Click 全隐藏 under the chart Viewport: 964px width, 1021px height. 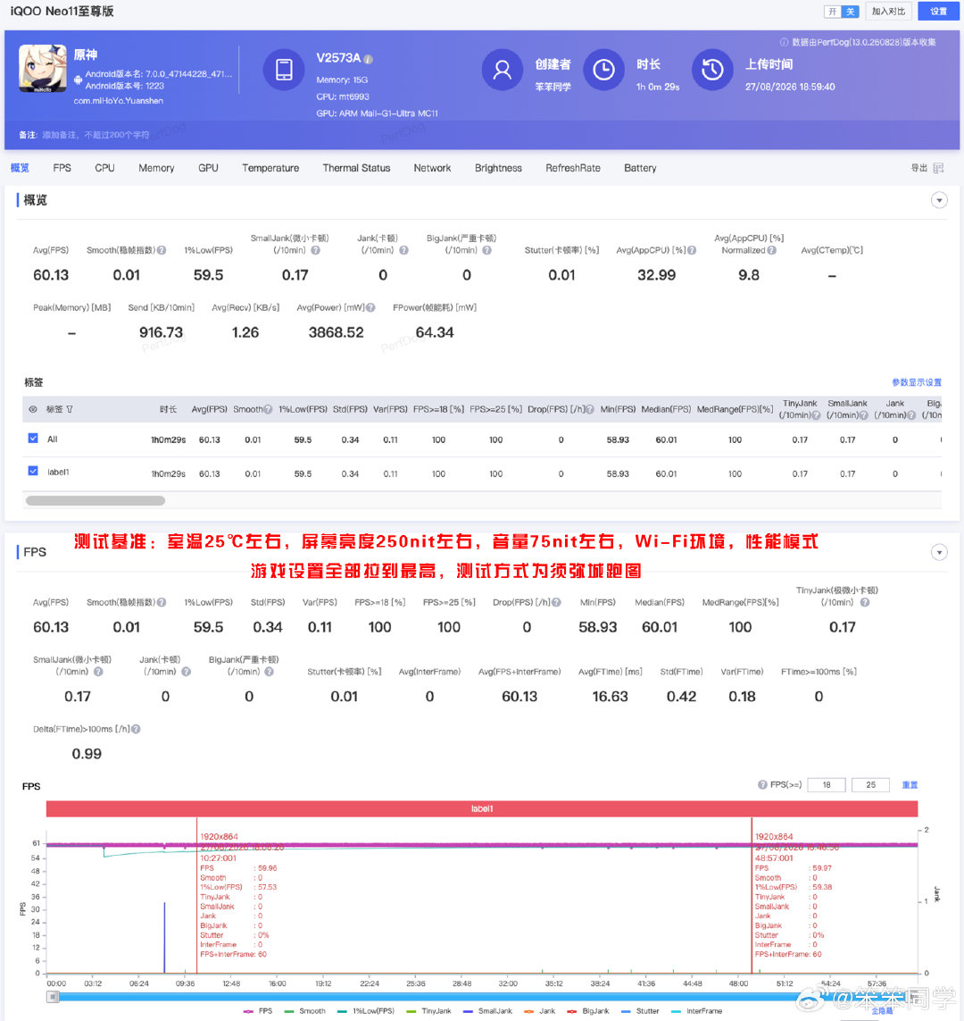click(x=881, y=1011)
